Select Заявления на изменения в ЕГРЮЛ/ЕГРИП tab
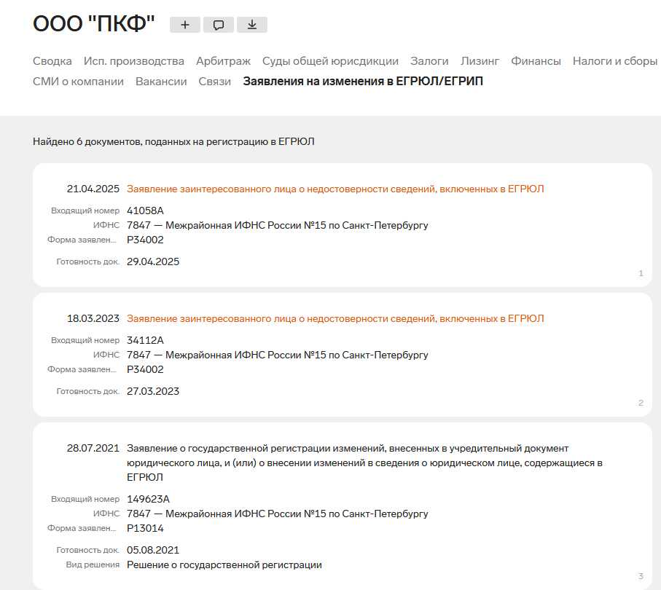Screen dimensions: 661x590 tap(363, 82)
